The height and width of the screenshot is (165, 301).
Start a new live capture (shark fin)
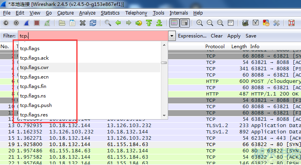27,23
